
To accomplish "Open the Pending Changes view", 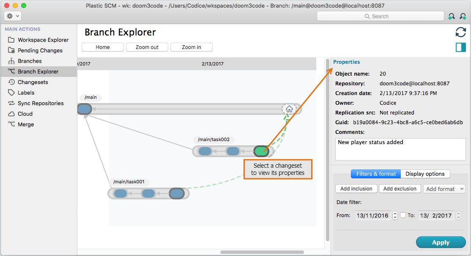I will click(x=38, y=50).
